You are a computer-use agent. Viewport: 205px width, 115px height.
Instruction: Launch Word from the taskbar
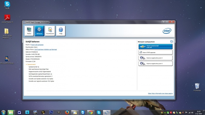(x=19, y=112)
